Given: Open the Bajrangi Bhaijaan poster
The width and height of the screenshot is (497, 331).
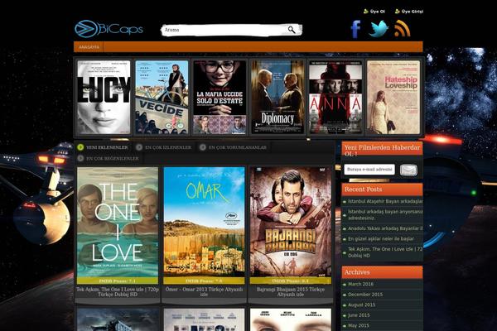Looking at the screenshot, I should point(291,222).
